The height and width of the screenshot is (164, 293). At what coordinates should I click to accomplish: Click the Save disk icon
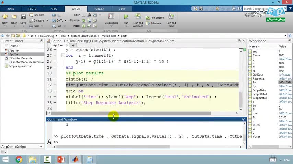point(23,16)
